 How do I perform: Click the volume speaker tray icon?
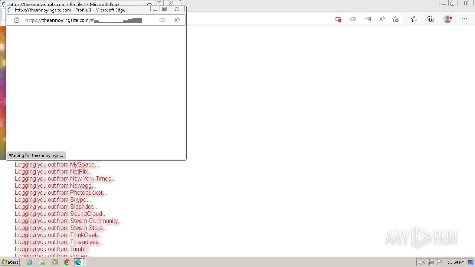click(x=422, y=262)
